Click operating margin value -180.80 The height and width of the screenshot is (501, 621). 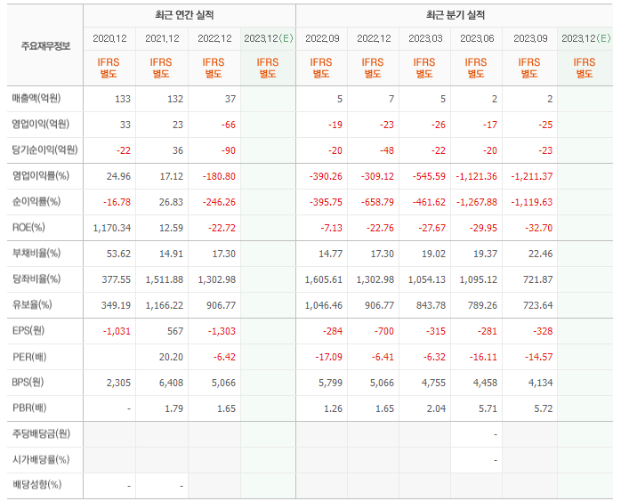[219, 176]
